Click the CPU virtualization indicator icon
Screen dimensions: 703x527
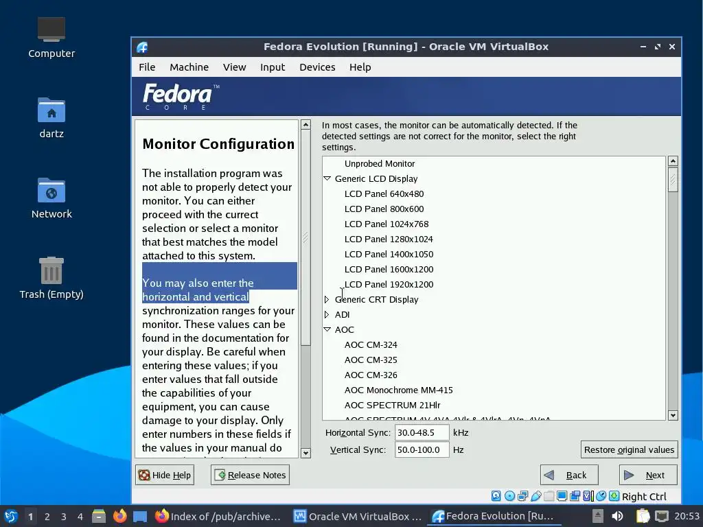click(x=588, y=496)
